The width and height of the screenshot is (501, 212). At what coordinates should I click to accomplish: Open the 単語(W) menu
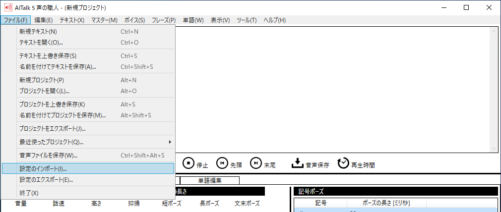click(x=193, y=20)
